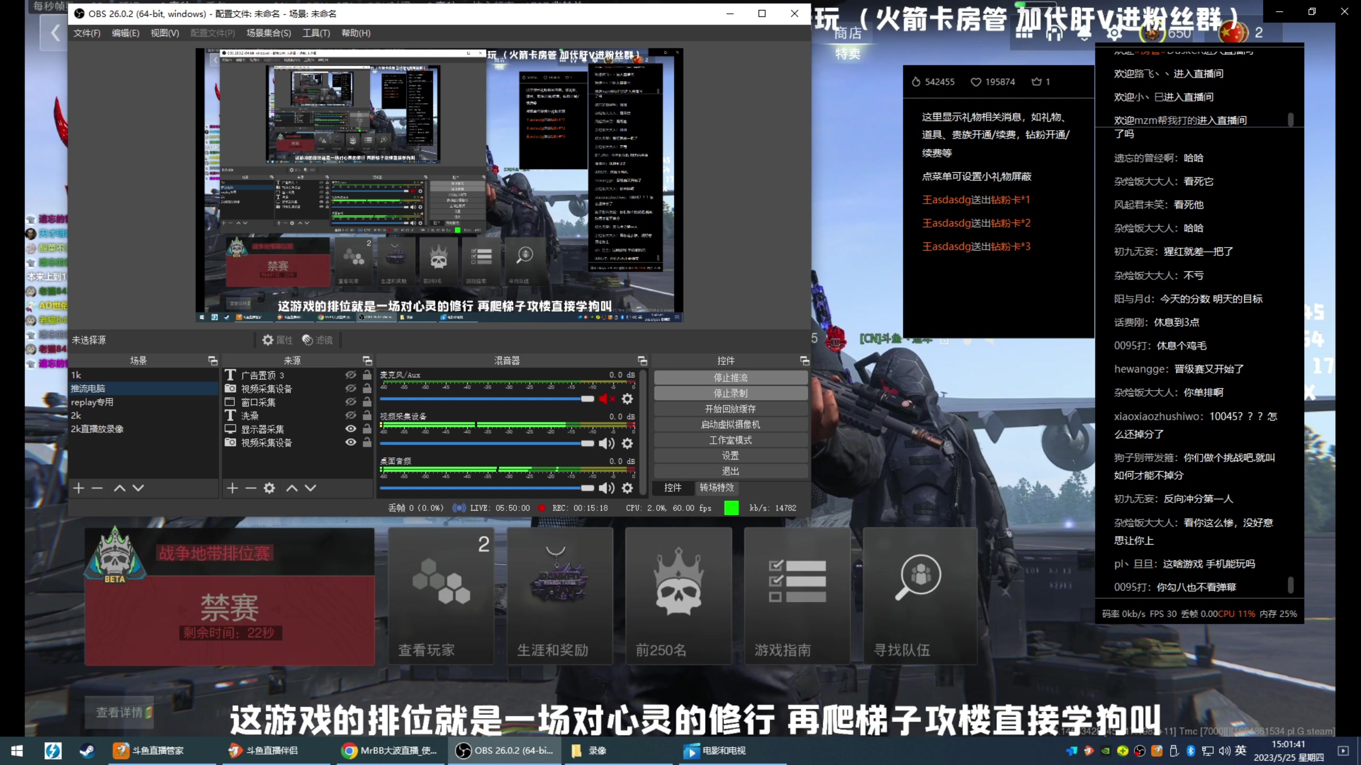1361x765 pixels.
Task: Open 视频采集设备 channel settings gear
Action: (627, 443)
